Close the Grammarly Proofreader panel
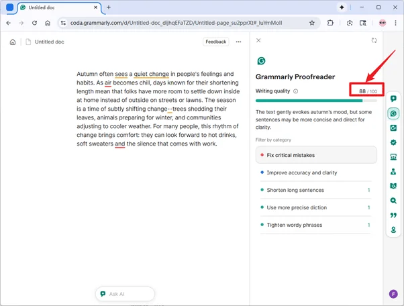 [x=258, y=40]
